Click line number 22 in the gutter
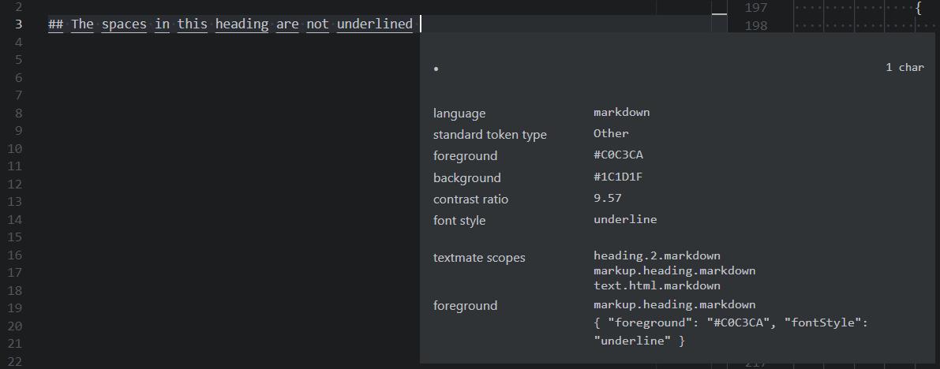Screen dimensions: 940x369 point(15,361)
